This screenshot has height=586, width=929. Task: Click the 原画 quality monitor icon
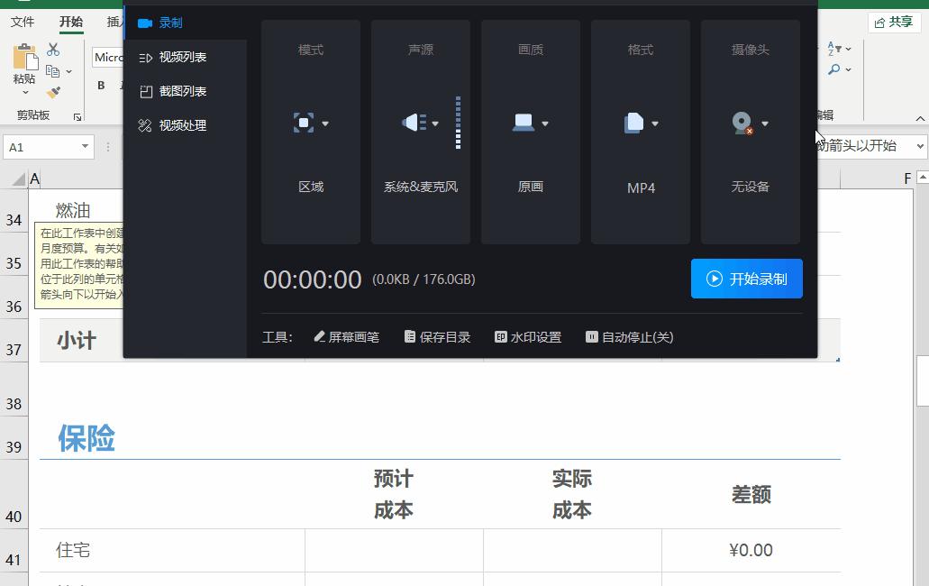point(525,123)
